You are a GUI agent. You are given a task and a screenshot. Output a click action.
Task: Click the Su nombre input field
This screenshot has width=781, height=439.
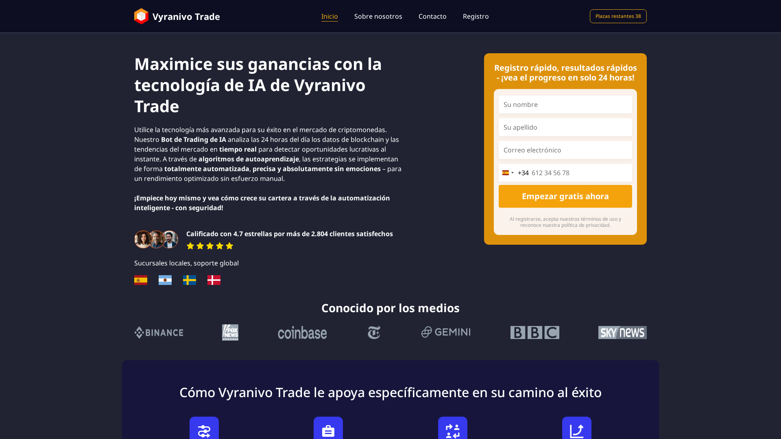565,104
